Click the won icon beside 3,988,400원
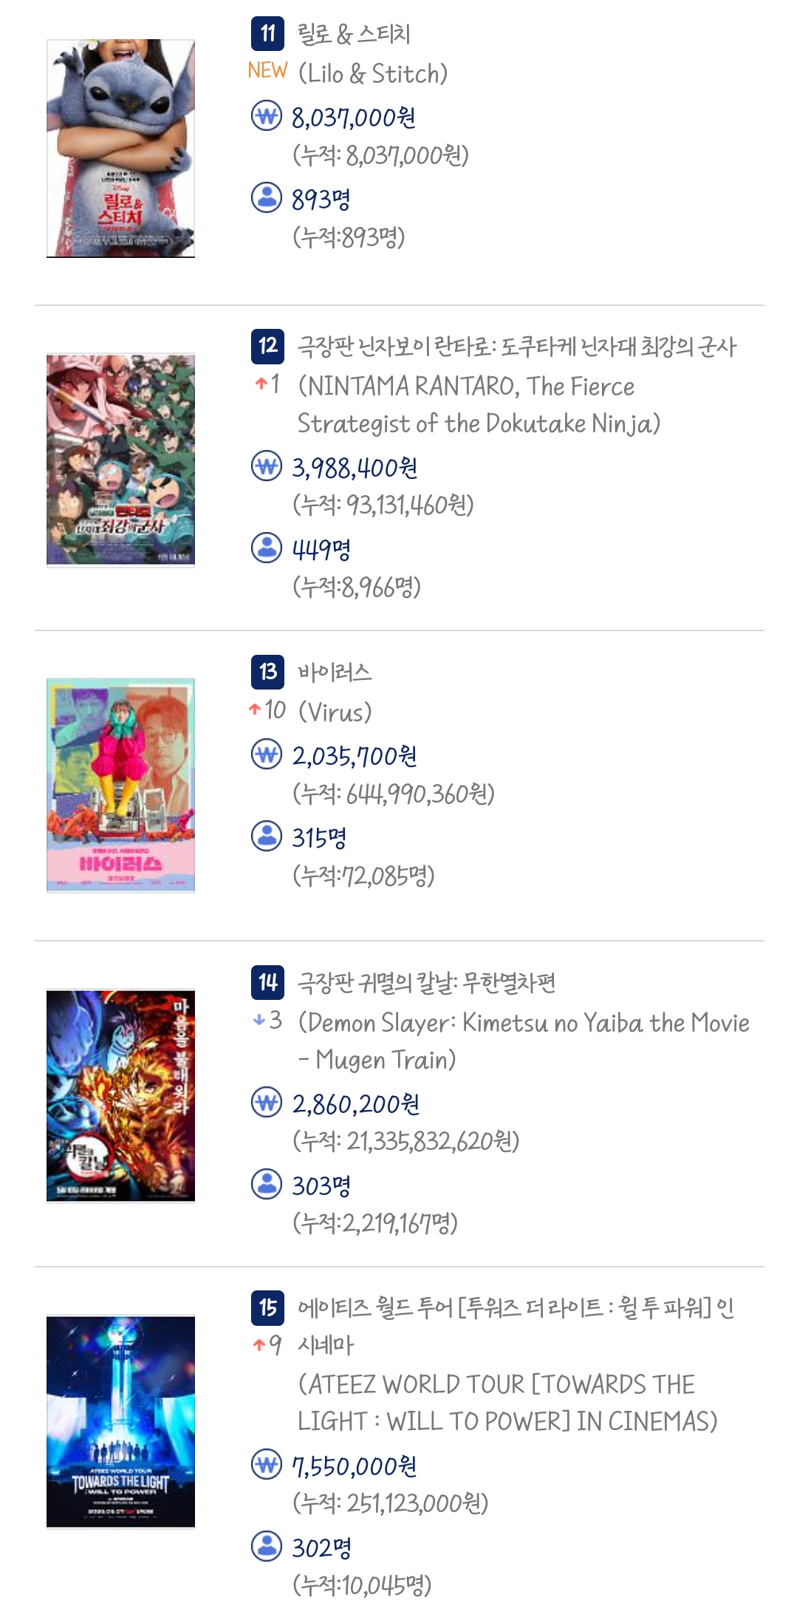Screen dimensions: 794x1620 [267, 466]
